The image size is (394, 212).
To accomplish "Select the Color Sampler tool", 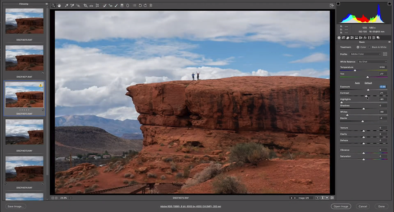I will click(x=72, y=5).
